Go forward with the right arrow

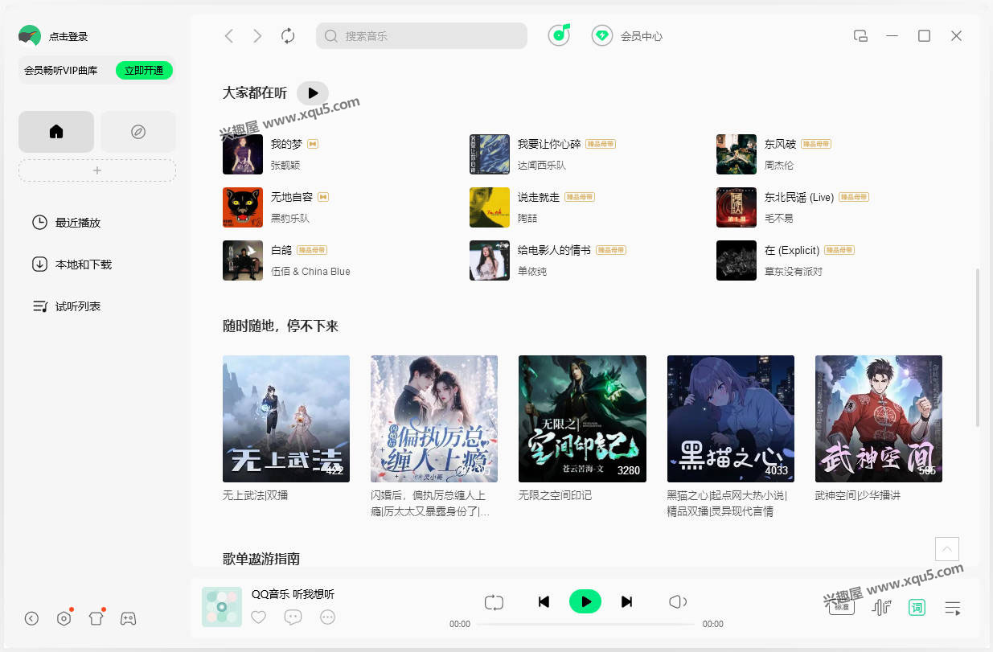(x=257, y=36)
